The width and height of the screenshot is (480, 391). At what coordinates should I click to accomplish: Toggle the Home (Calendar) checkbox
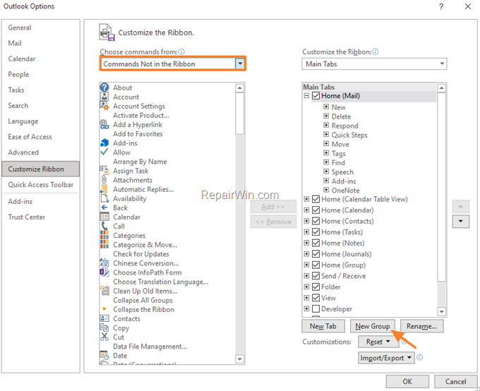click(x=316, y=210)
